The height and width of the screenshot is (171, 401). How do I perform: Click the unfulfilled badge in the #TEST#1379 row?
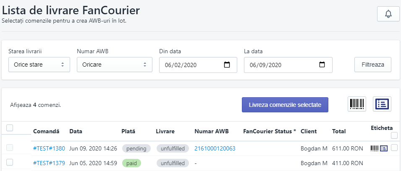click(173, 163)
